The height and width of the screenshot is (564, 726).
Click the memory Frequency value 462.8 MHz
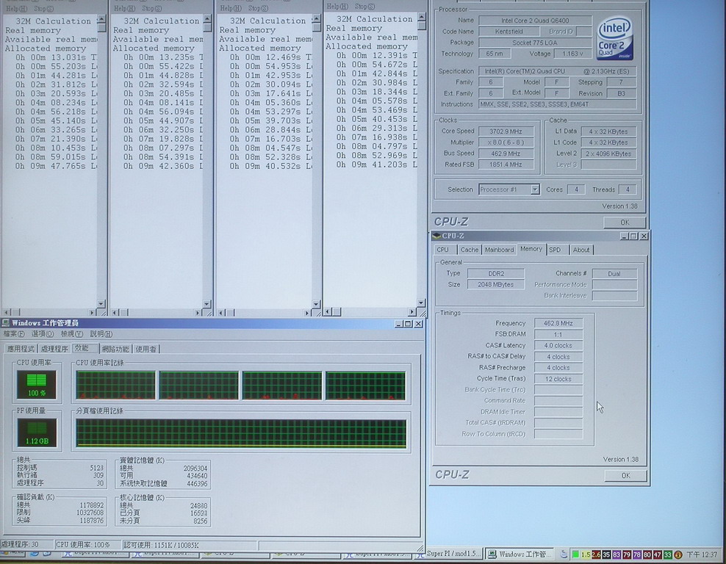(x=558, y=323)
